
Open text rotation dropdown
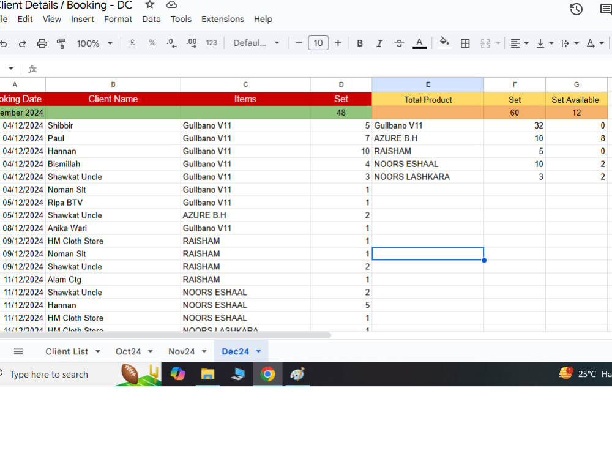(x=595, y=43)
